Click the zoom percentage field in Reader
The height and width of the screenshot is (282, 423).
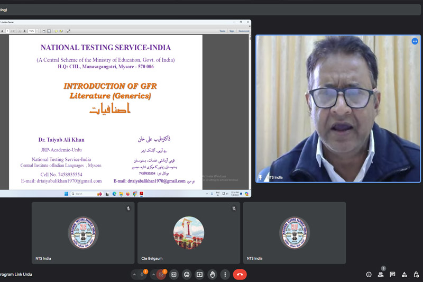pyautogui.click(x=31, y=31)
